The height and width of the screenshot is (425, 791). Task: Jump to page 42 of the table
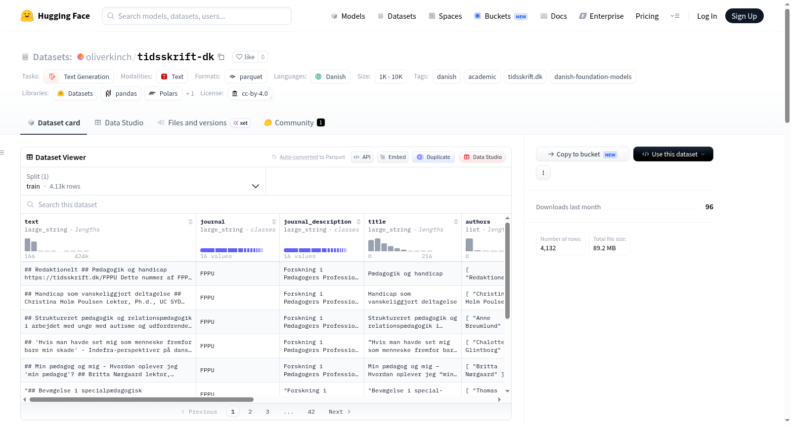click(311, 412)
